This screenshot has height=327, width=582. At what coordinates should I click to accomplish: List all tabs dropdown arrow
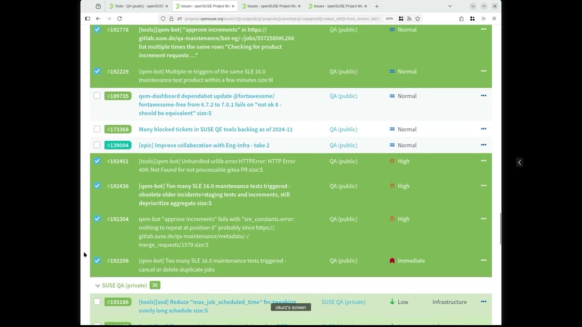(x=450, y=6)
